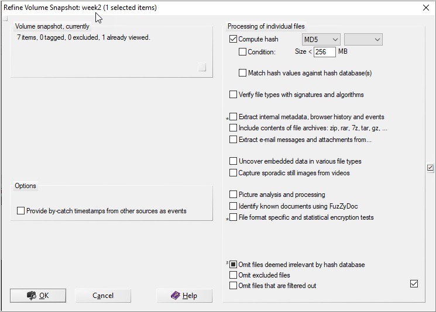Click the checkmark icon on the right edge

tap(430, 168)
